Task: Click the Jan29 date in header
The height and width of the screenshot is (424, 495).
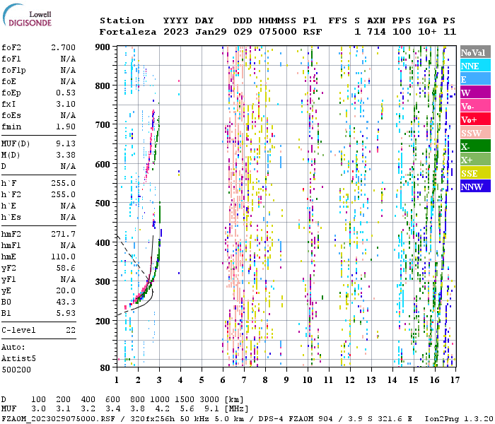Action: (x=211, y=33)
